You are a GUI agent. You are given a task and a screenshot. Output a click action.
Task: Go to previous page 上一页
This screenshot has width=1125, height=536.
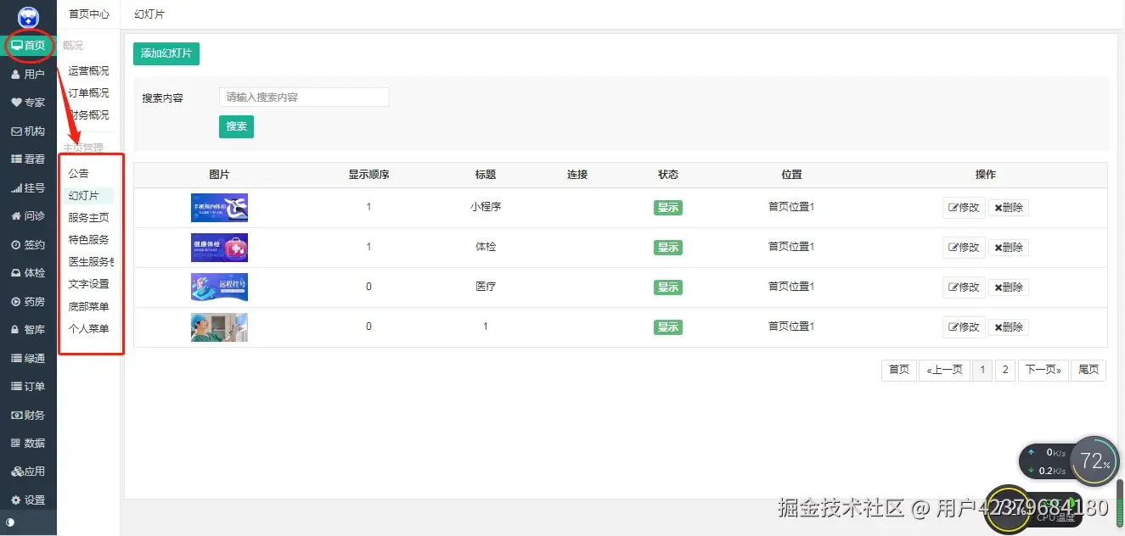944,370
